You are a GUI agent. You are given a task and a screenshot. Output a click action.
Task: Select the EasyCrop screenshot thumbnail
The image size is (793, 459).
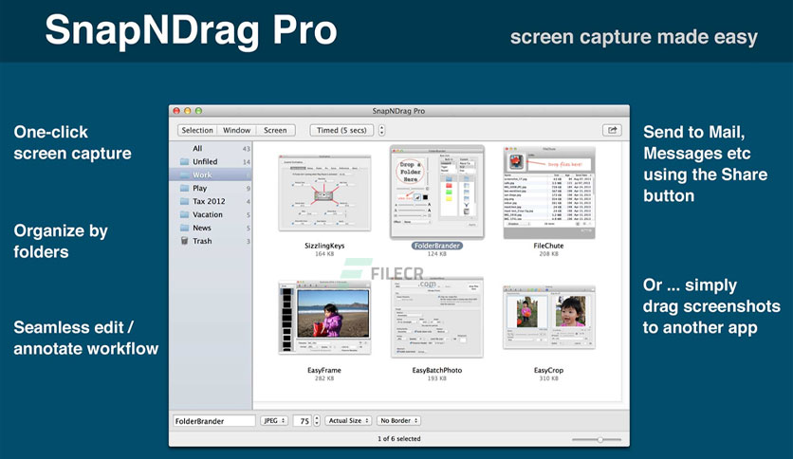[x=548, y=318]
